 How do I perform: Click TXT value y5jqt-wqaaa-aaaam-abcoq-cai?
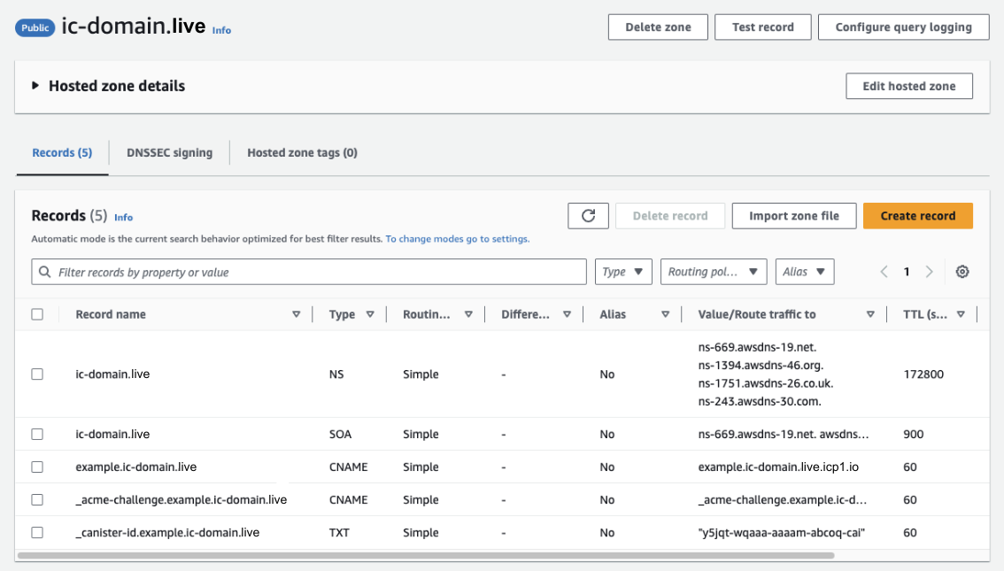click(781, 533)
